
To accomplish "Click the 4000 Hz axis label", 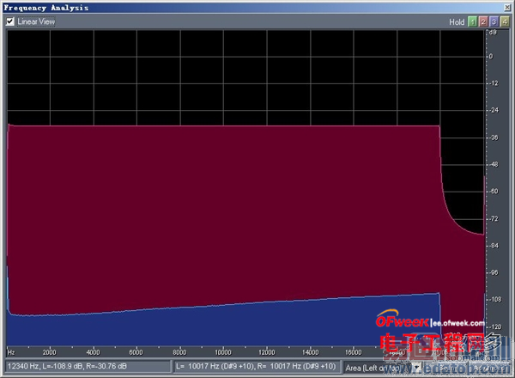I will click(x=93, y=352).
